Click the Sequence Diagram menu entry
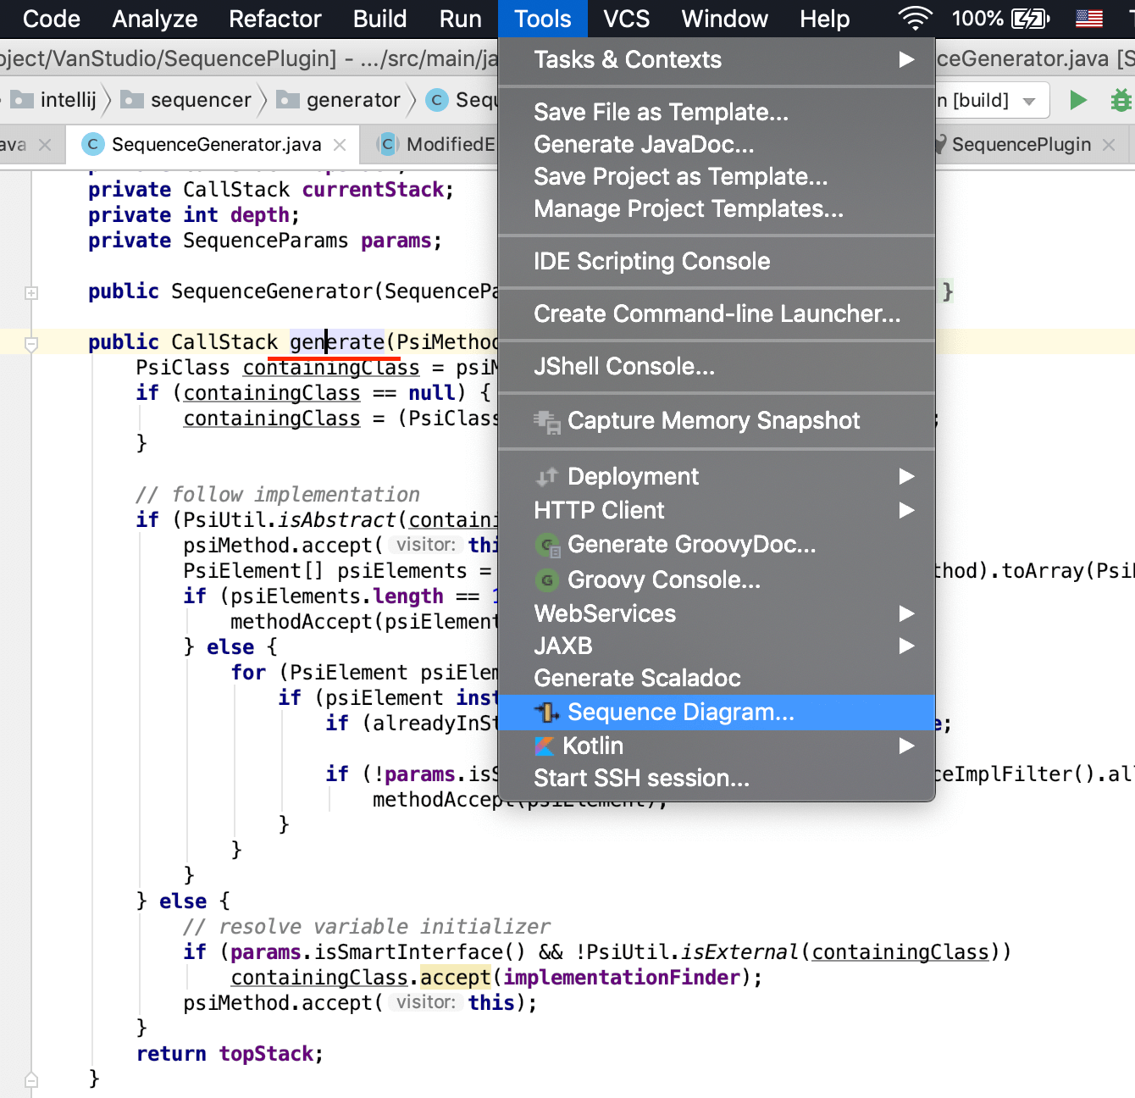Screen dimensions: 1135x1098 (717, 713)
